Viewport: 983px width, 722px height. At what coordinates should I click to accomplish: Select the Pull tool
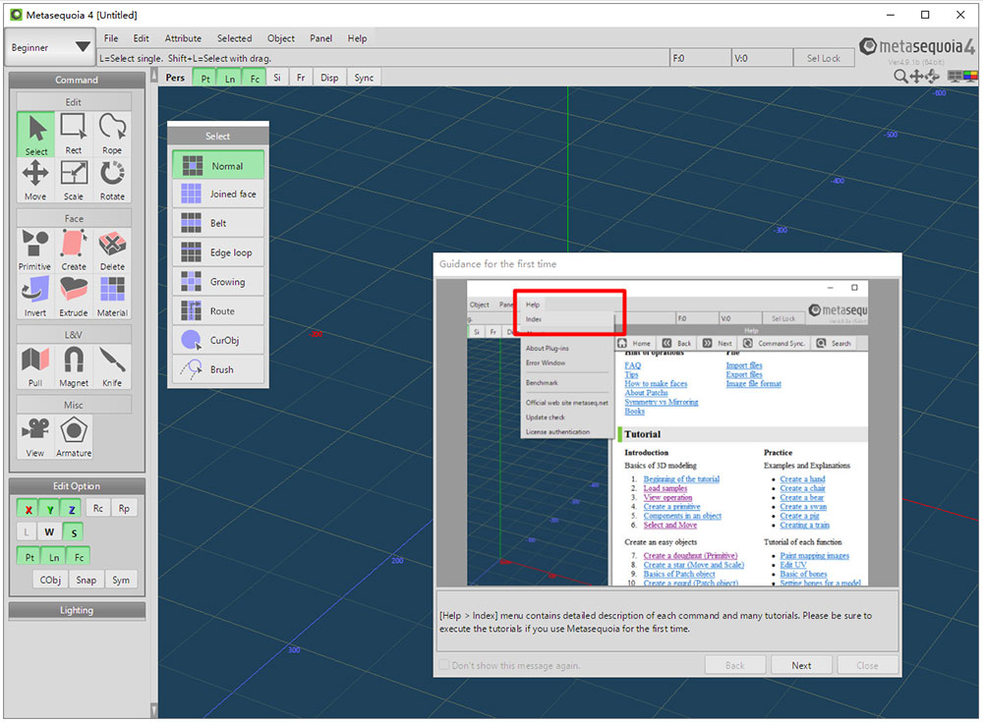(x=35, y=366)
